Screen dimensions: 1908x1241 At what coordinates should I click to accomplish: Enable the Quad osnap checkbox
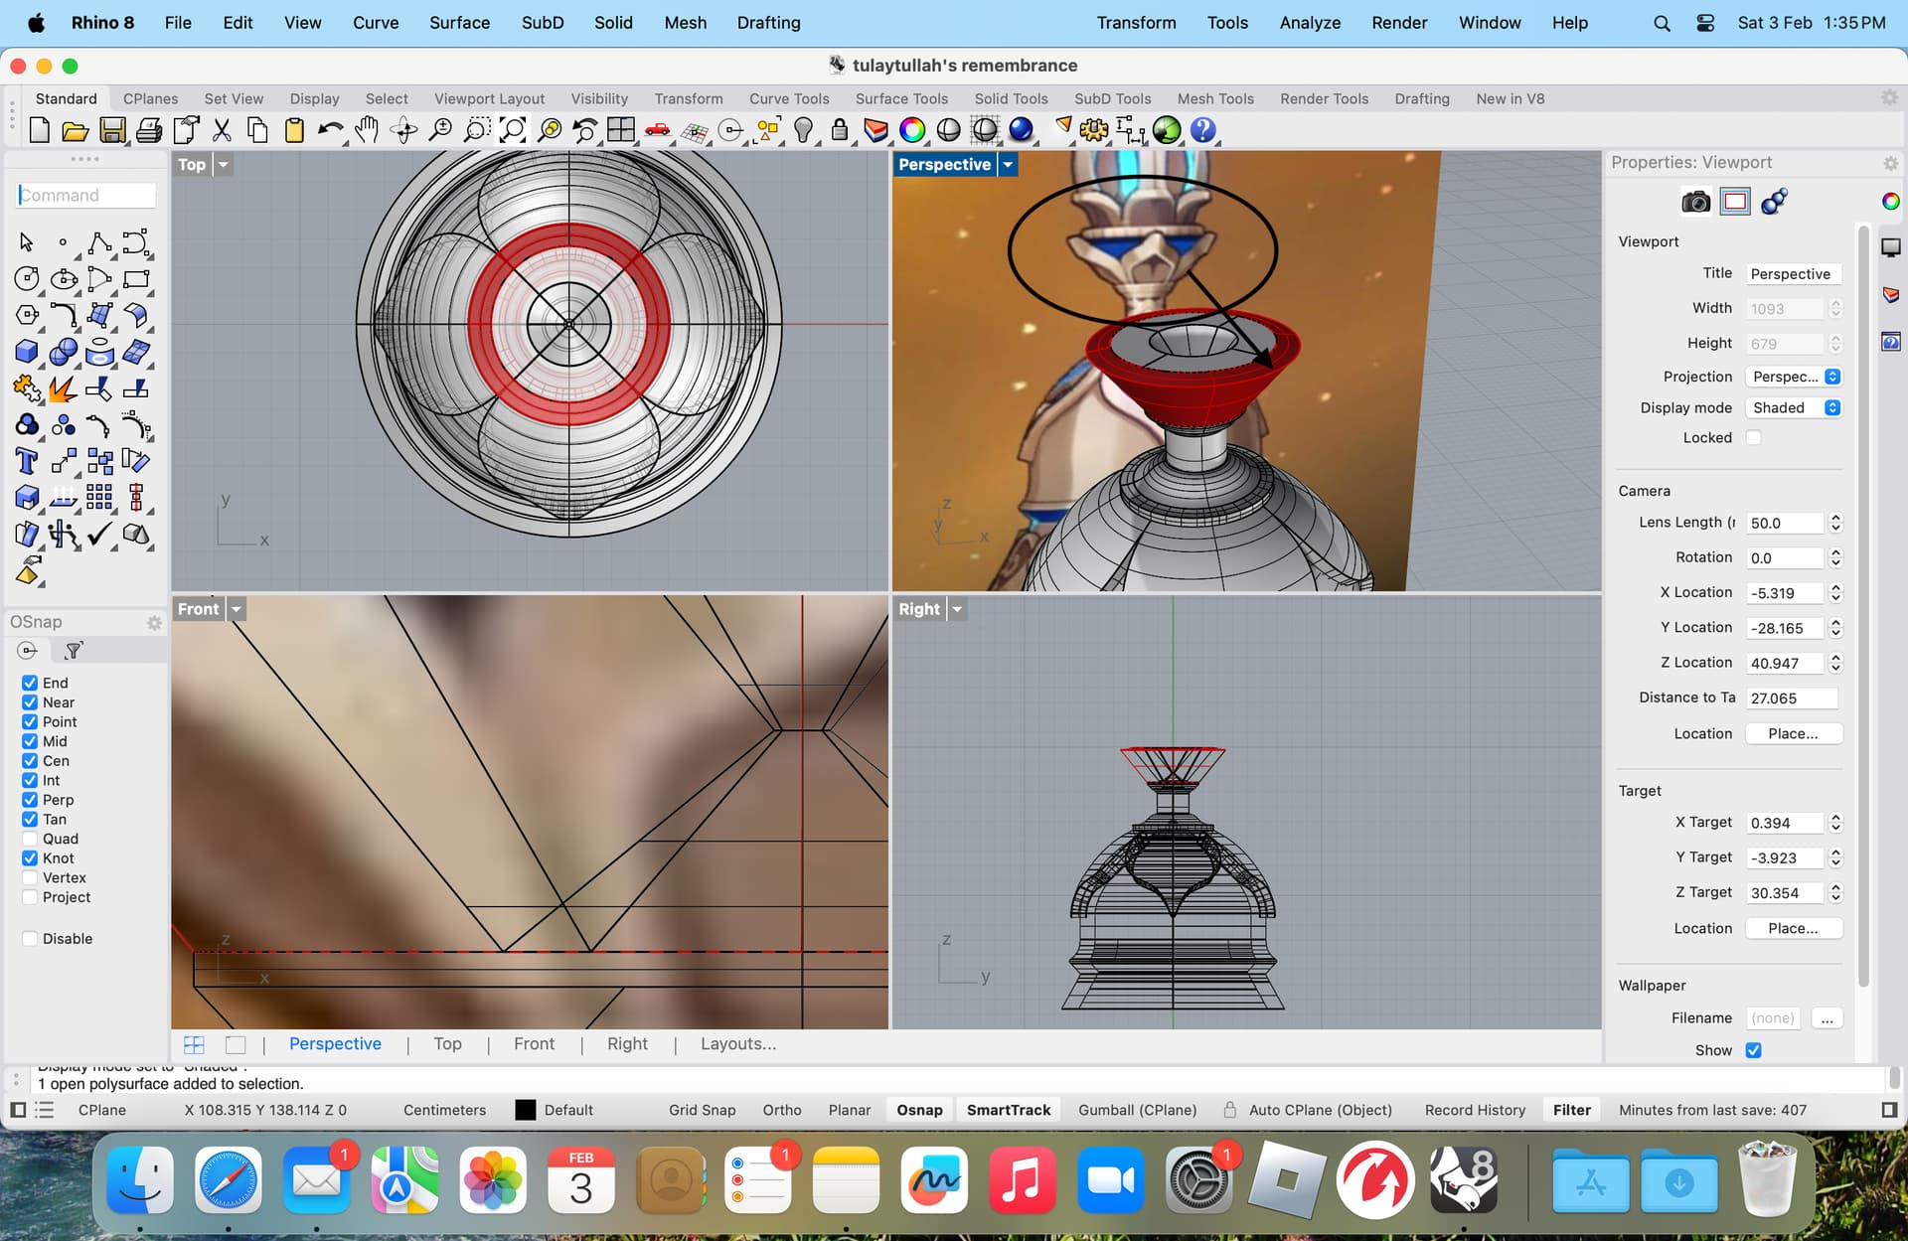(30, 839)
